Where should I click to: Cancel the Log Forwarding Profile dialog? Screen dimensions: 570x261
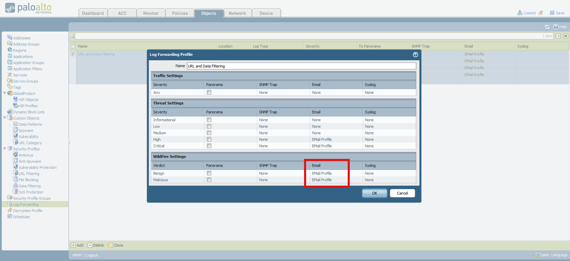pyautogui.click(x=402, y=193)
